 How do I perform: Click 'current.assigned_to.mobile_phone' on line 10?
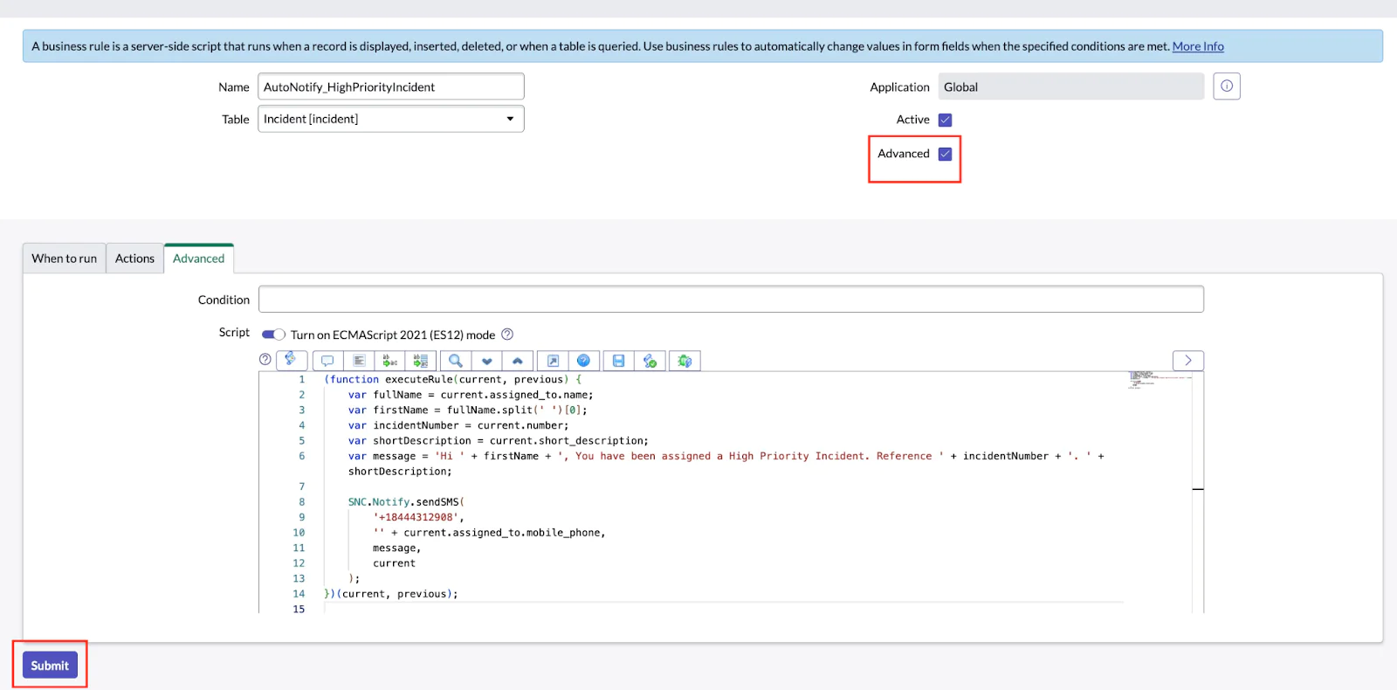(501, 533)
